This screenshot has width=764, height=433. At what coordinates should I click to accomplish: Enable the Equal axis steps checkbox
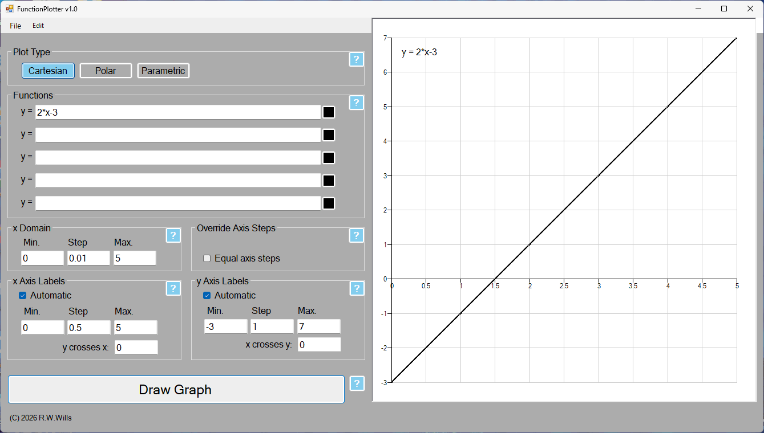pos(207,259)
